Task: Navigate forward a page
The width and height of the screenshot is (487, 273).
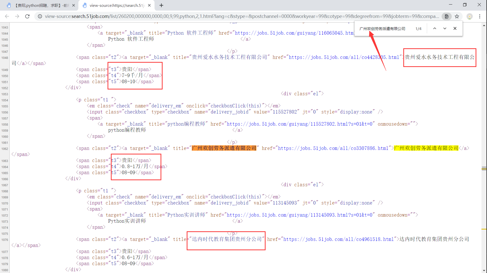Action: (x=17, y=16)
